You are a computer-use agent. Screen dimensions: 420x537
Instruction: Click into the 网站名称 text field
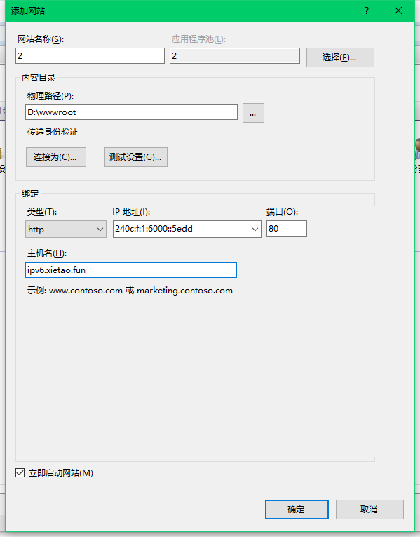(x=90, y=56)
